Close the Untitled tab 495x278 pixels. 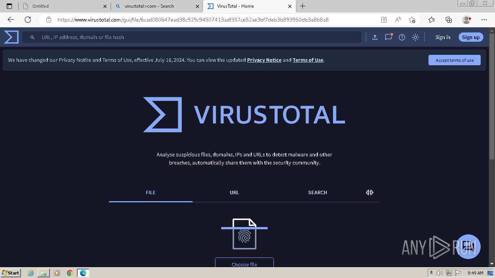105,6
